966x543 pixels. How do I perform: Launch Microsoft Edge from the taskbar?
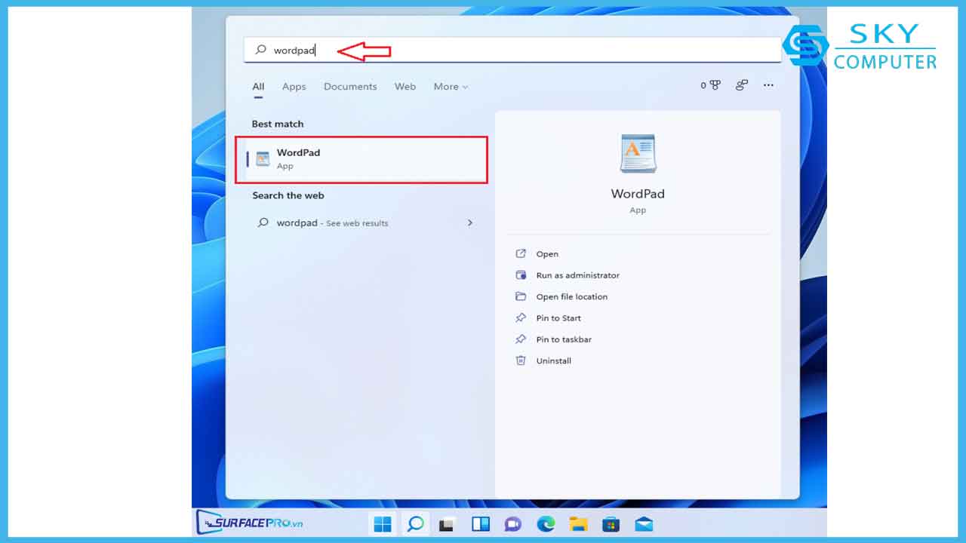coord(546,523)
